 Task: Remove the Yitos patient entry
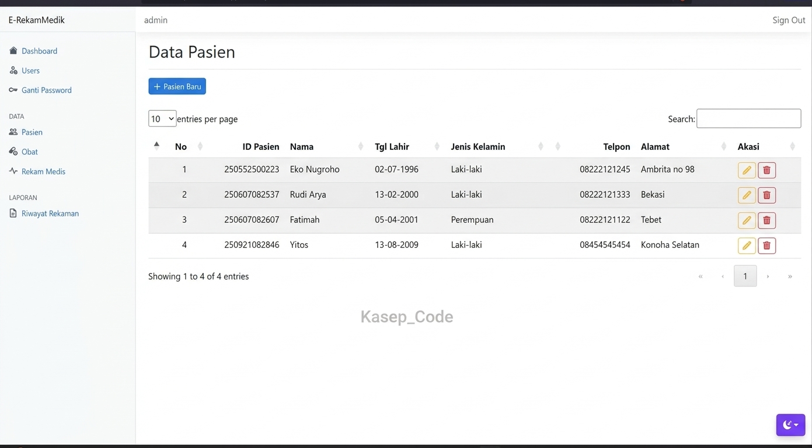766,245
